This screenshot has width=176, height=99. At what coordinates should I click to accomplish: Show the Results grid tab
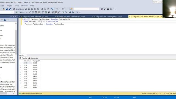[23, 58]
